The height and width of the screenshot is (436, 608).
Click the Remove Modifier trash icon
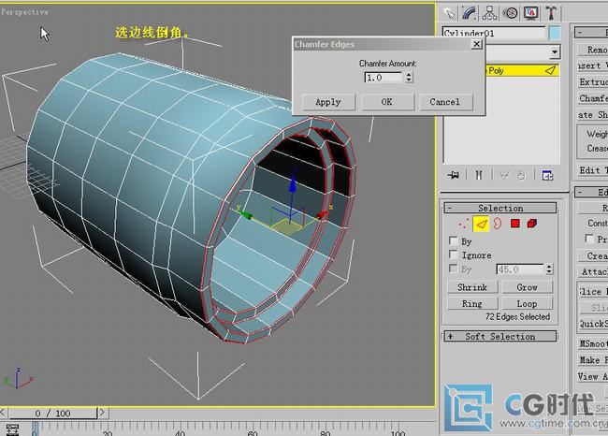521,175
